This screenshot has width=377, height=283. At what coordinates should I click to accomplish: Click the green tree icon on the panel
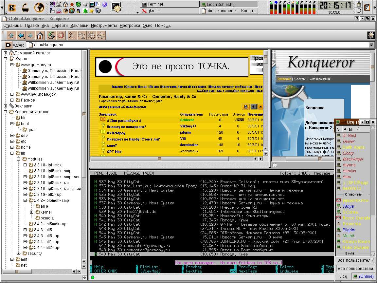click(85, 11)
